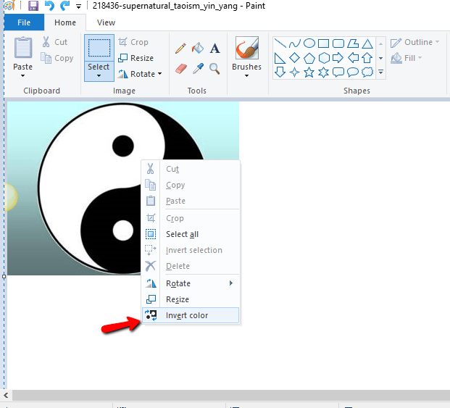Viewport: 450px width, 408px height.
Task: Select the Pencil tool
Action: [x=180, y=49]
